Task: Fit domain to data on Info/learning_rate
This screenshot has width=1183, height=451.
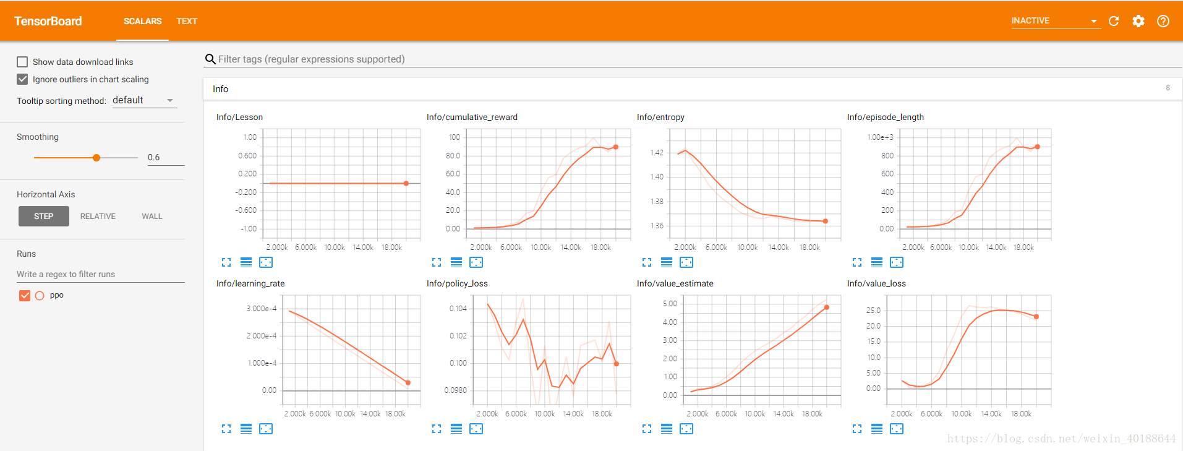Action: click(266, 429)
